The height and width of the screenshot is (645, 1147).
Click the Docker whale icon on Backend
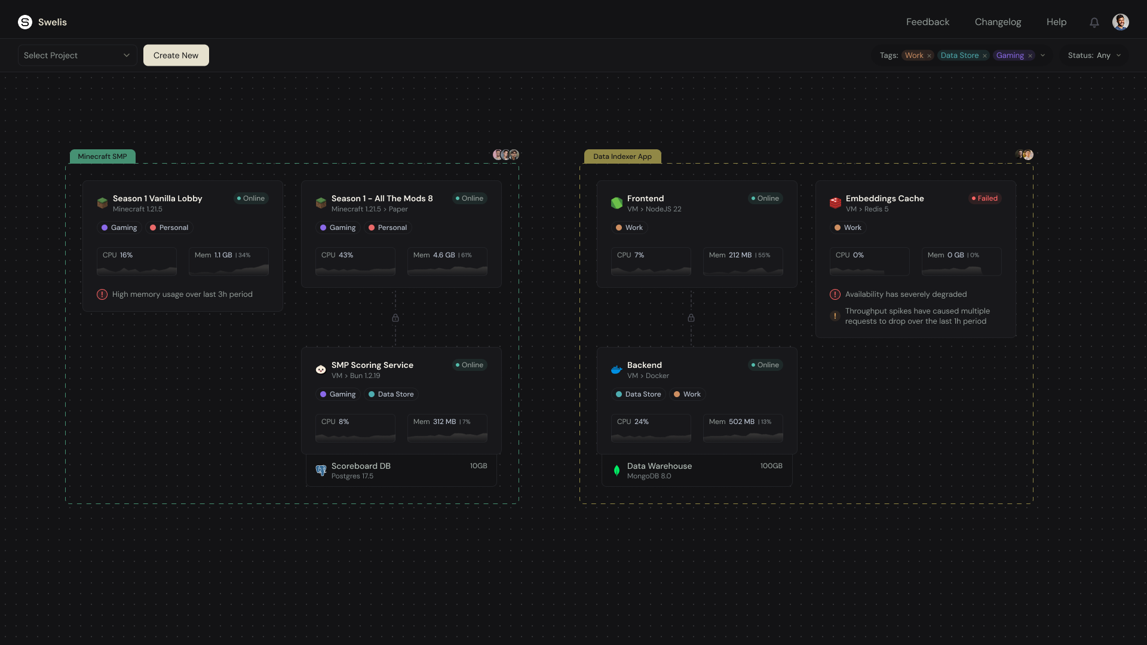coord(617,370)
